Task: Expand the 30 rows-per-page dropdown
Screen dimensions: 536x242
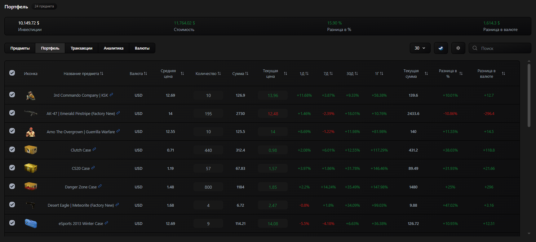Action: coord(420,48)
